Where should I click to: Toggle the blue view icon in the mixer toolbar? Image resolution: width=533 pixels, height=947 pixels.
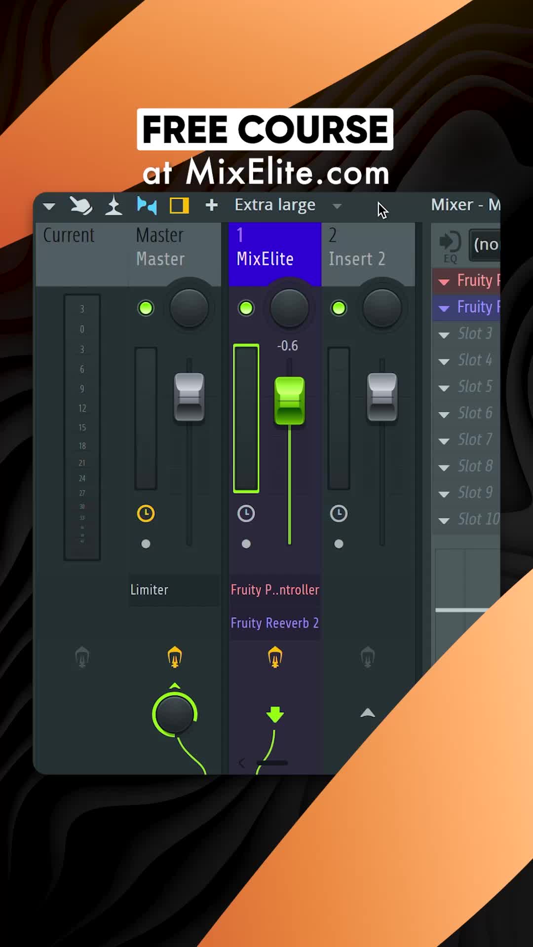[147, 205]
